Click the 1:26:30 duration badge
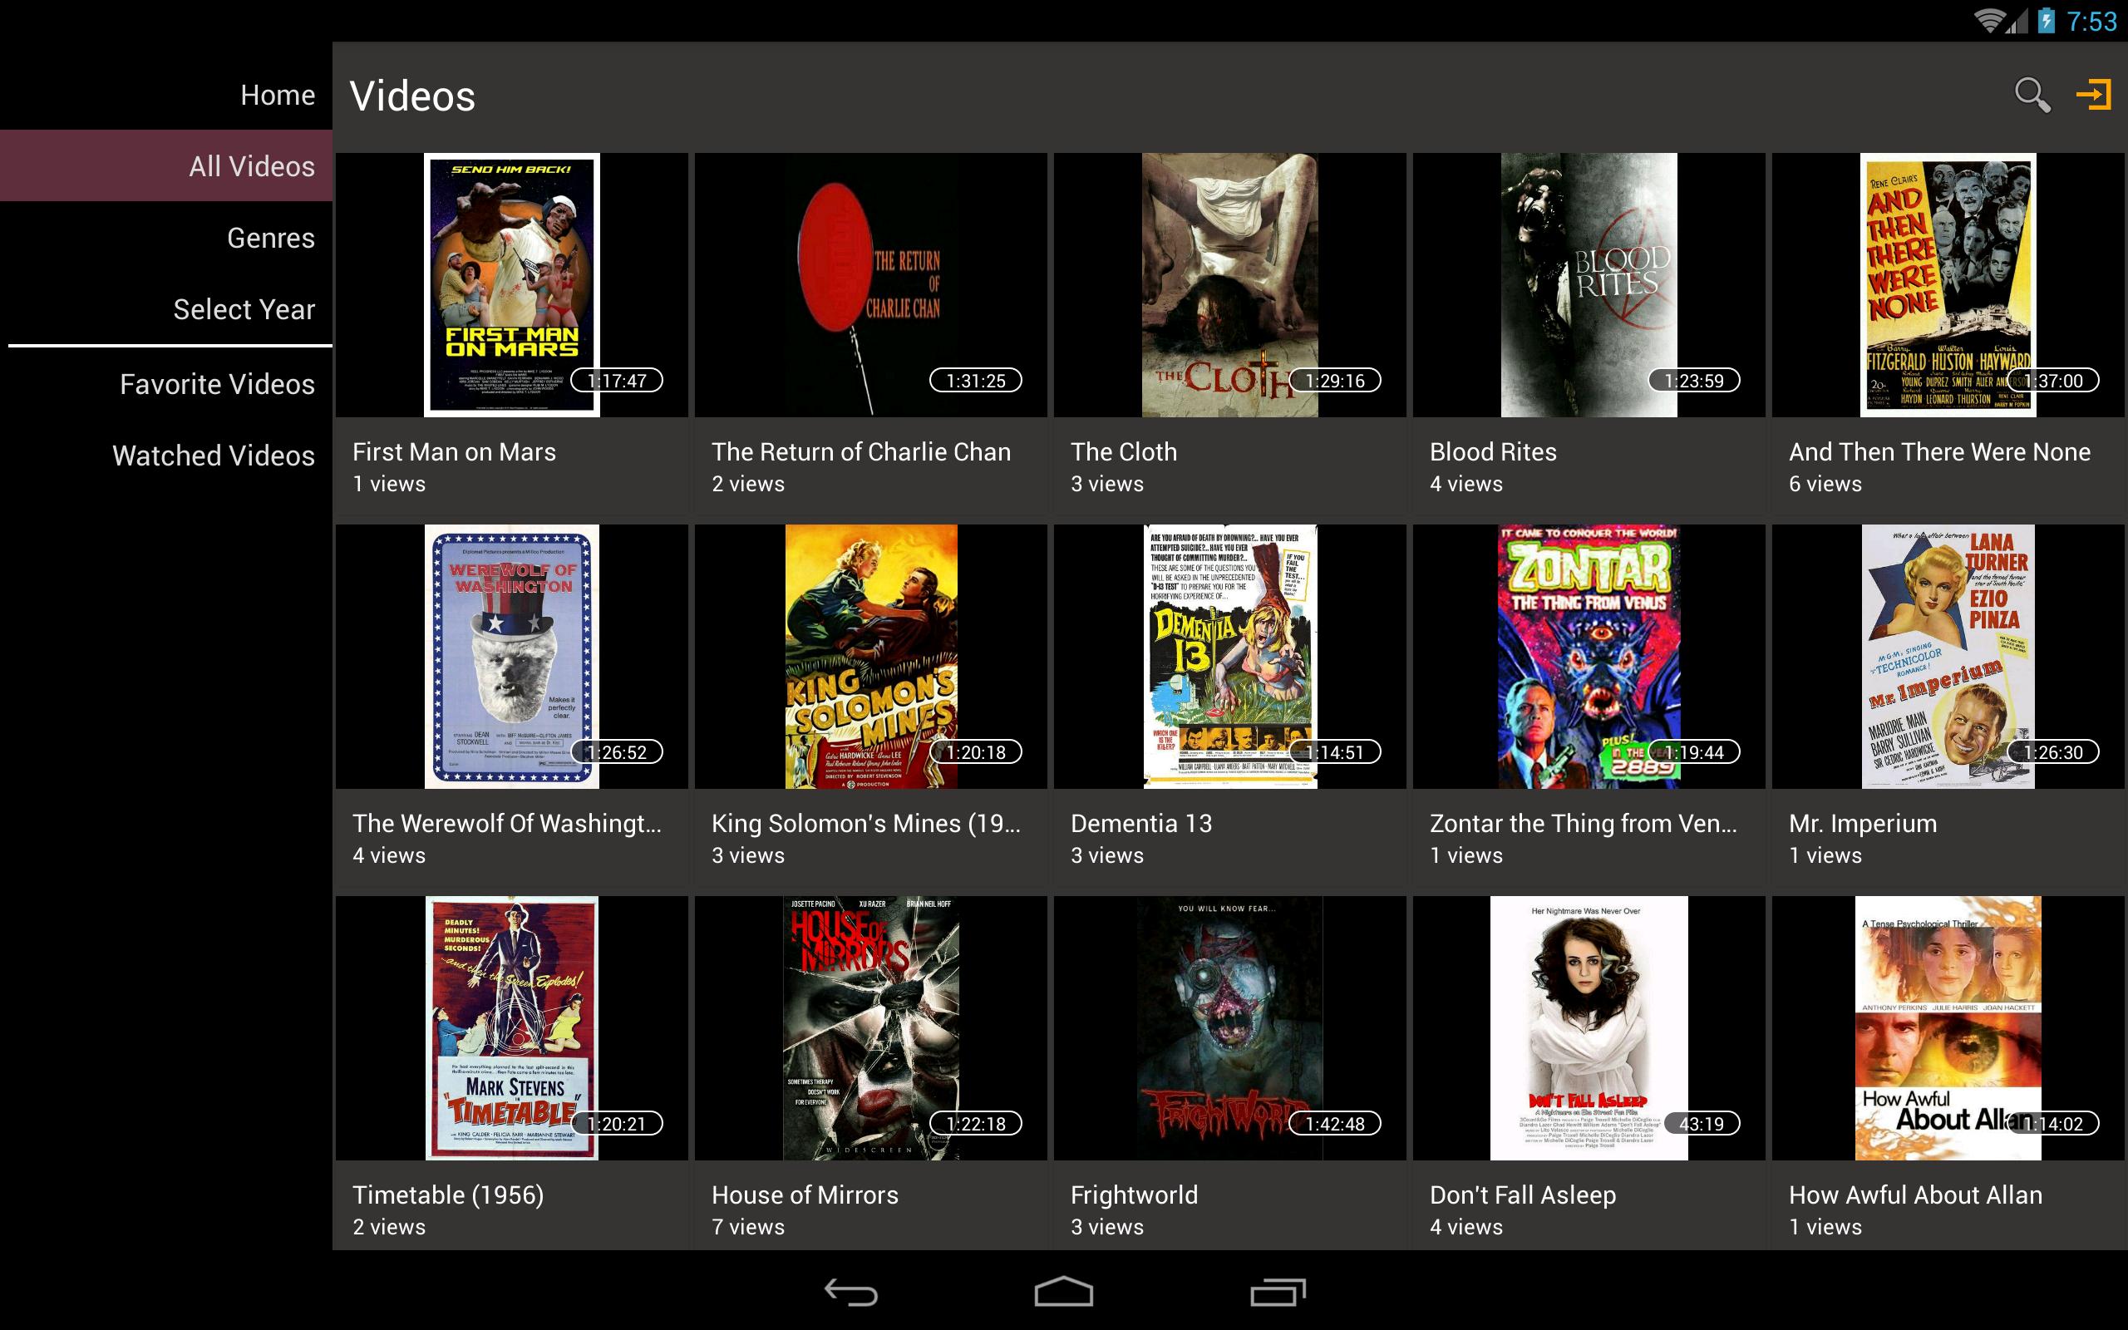 coord(2053,752)
